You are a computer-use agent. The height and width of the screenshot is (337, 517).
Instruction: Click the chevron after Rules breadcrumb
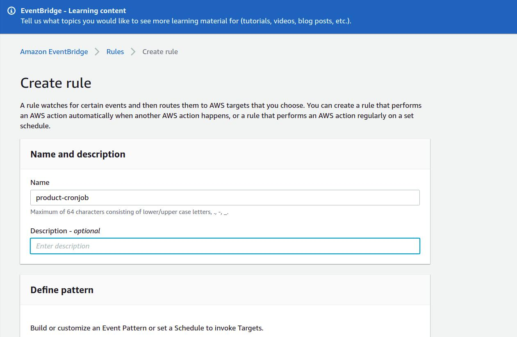pos(133,52)
